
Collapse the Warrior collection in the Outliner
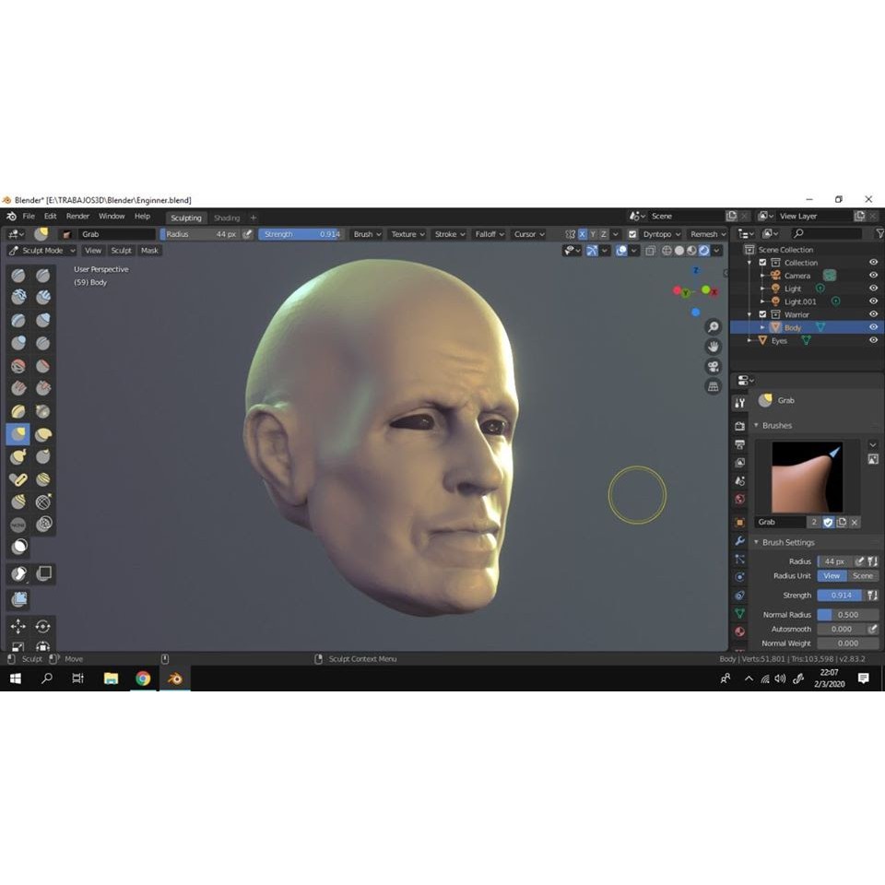click(x=749, y=313)
